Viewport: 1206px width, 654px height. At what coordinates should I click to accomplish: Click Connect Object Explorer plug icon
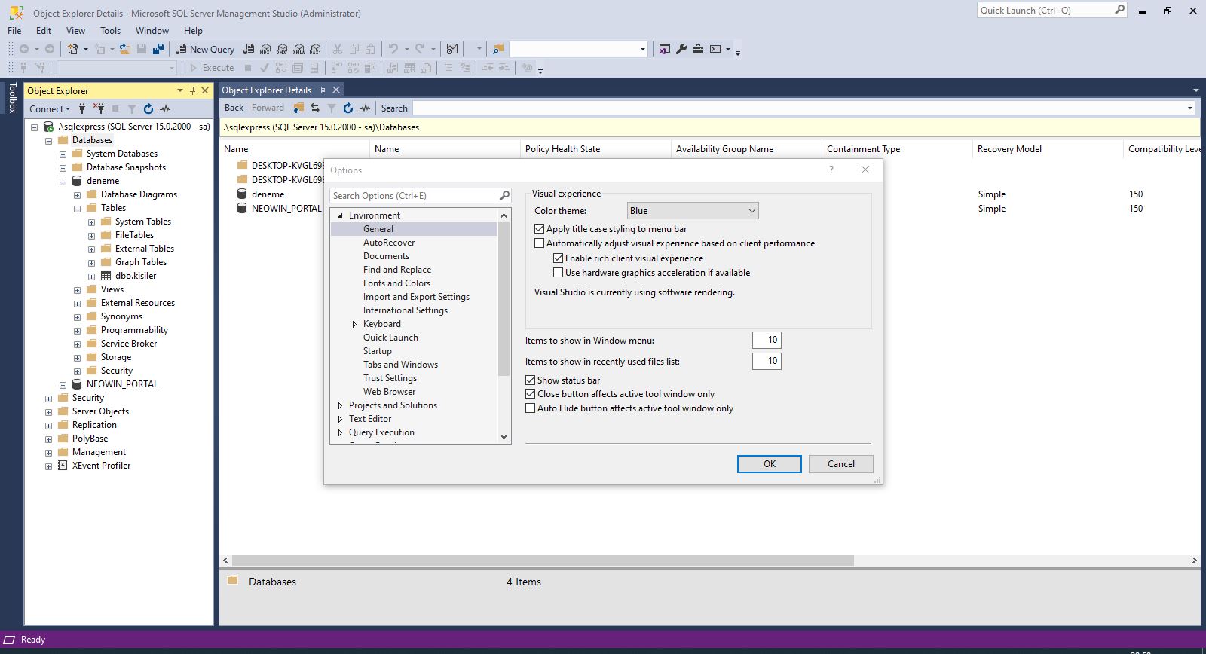coord(82,108)
